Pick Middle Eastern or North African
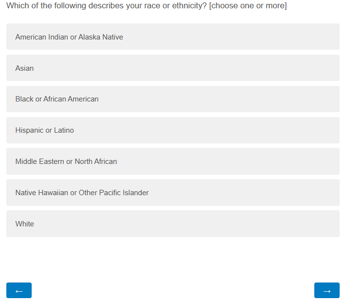This screenshot has width=345, height=303. point(172,162)
